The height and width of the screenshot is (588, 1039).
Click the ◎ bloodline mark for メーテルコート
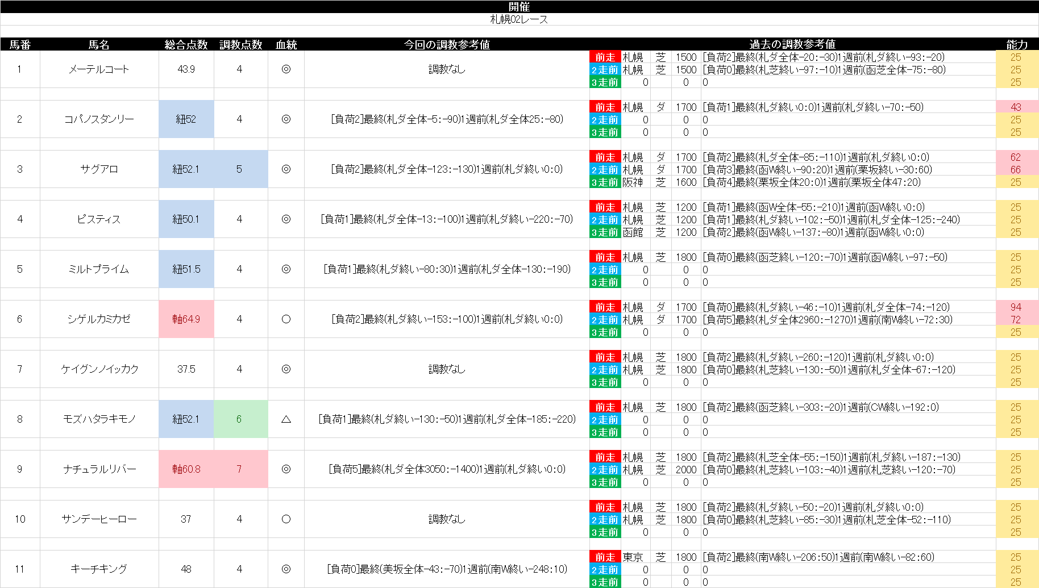pyautogui.click(x=286, y=69)
